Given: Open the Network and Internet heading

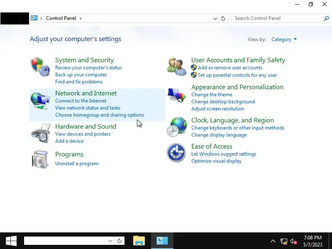Looking at the screenshot, I should click(x=86, y=93).
